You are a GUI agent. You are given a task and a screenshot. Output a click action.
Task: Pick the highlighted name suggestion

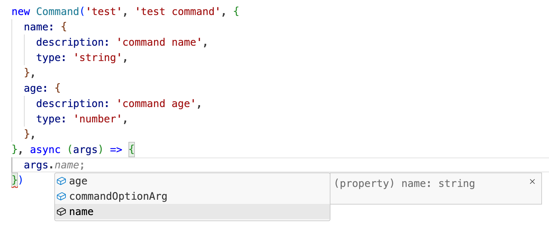(81, 212)
